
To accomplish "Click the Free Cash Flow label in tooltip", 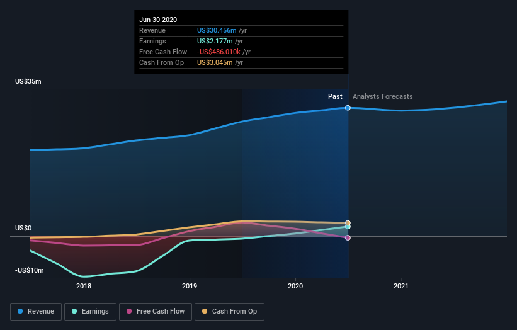I will pos(163,52).
